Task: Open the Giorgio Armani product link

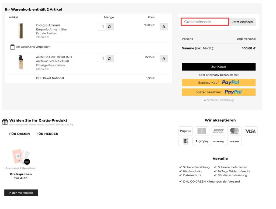Action: [x=48, y=25]
